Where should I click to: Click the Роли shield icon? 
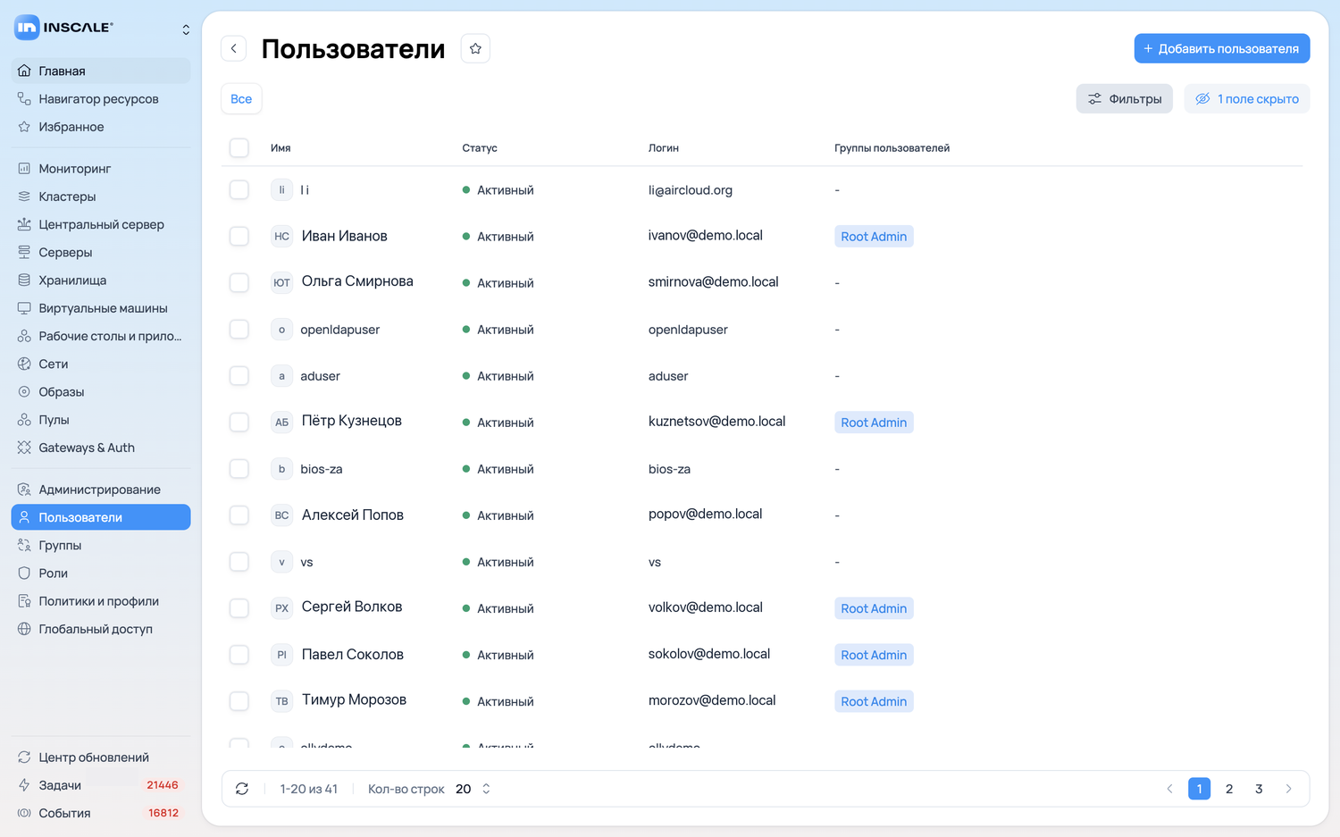coord(24,573)
